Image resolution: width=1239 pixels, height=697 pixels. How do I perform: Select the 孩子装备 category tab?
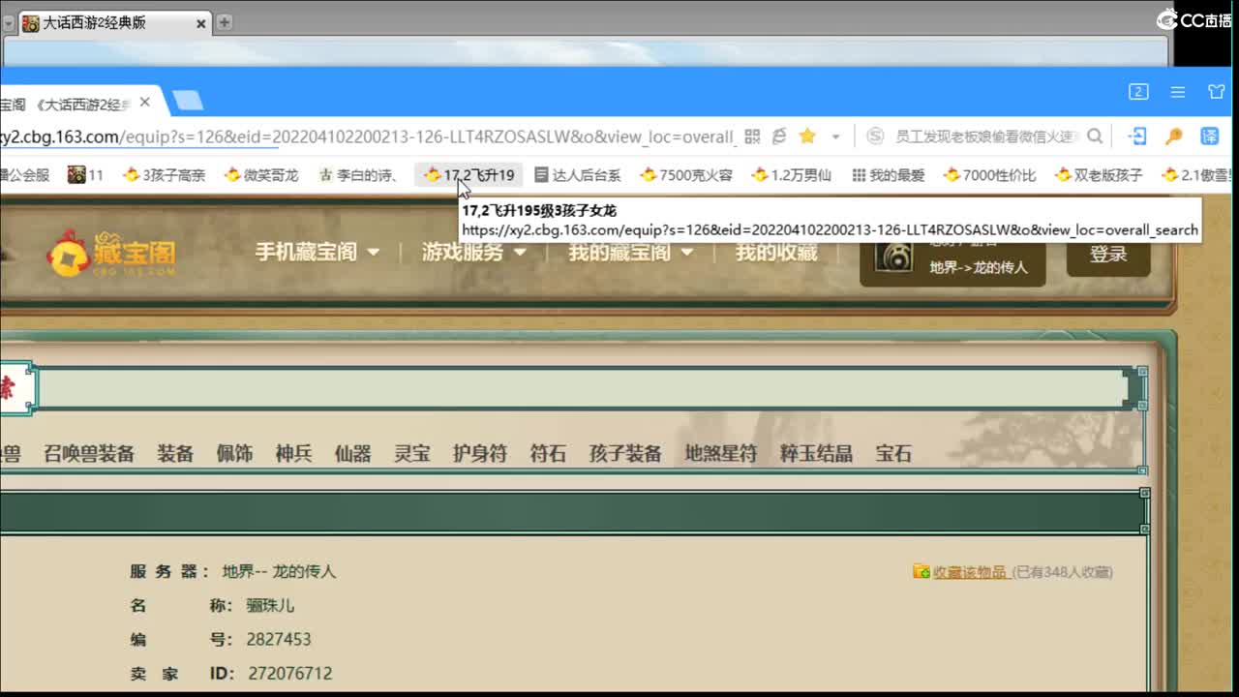click(x=625, y=454)
